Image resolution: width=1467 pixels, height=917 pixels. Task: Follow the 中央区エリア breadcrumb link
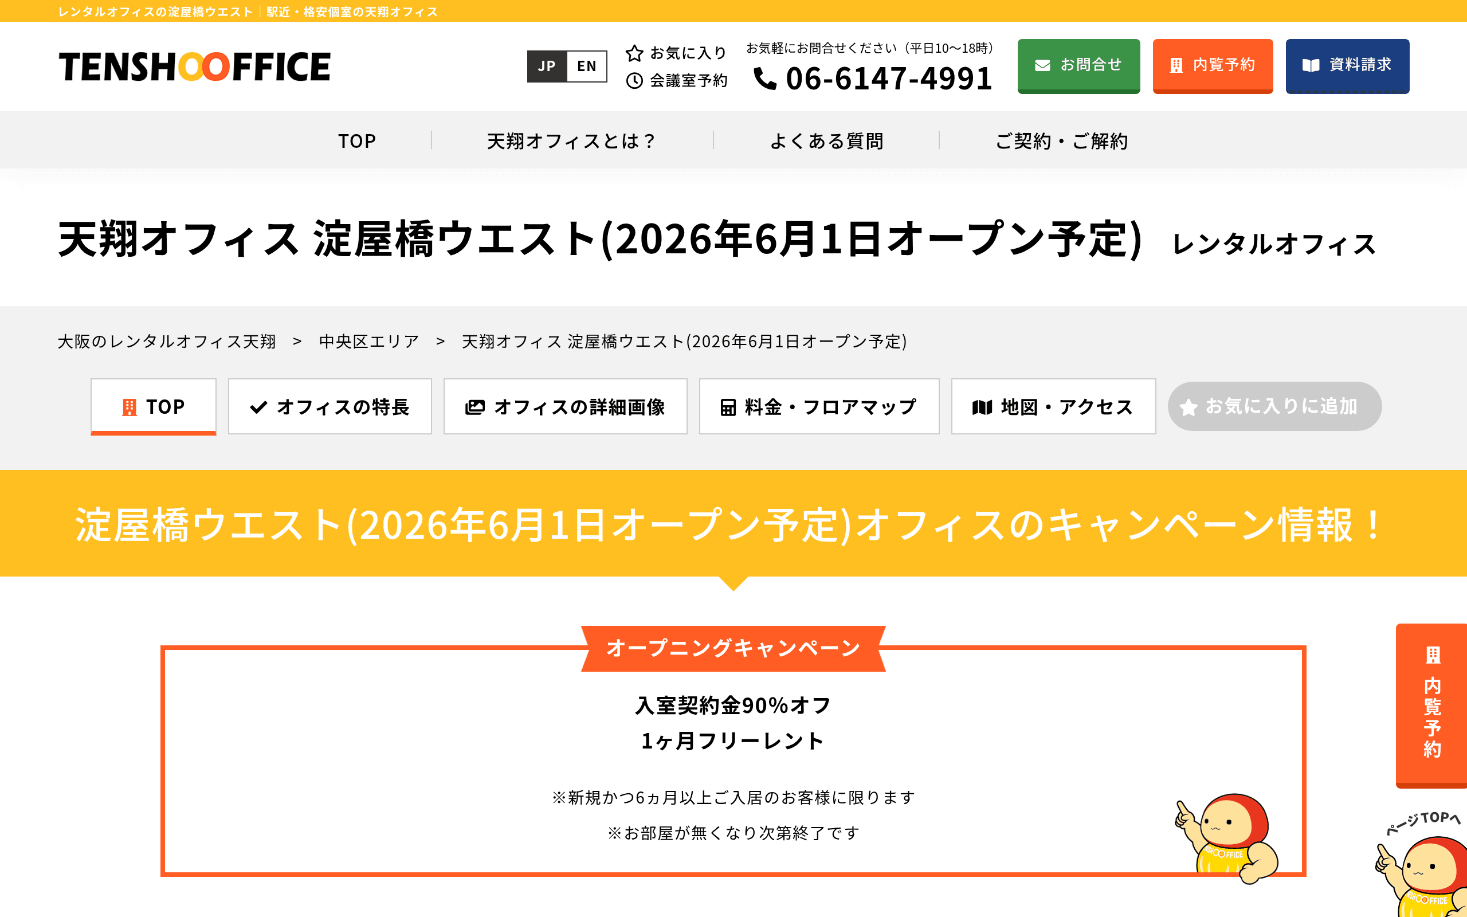click(x=368, y=341)
